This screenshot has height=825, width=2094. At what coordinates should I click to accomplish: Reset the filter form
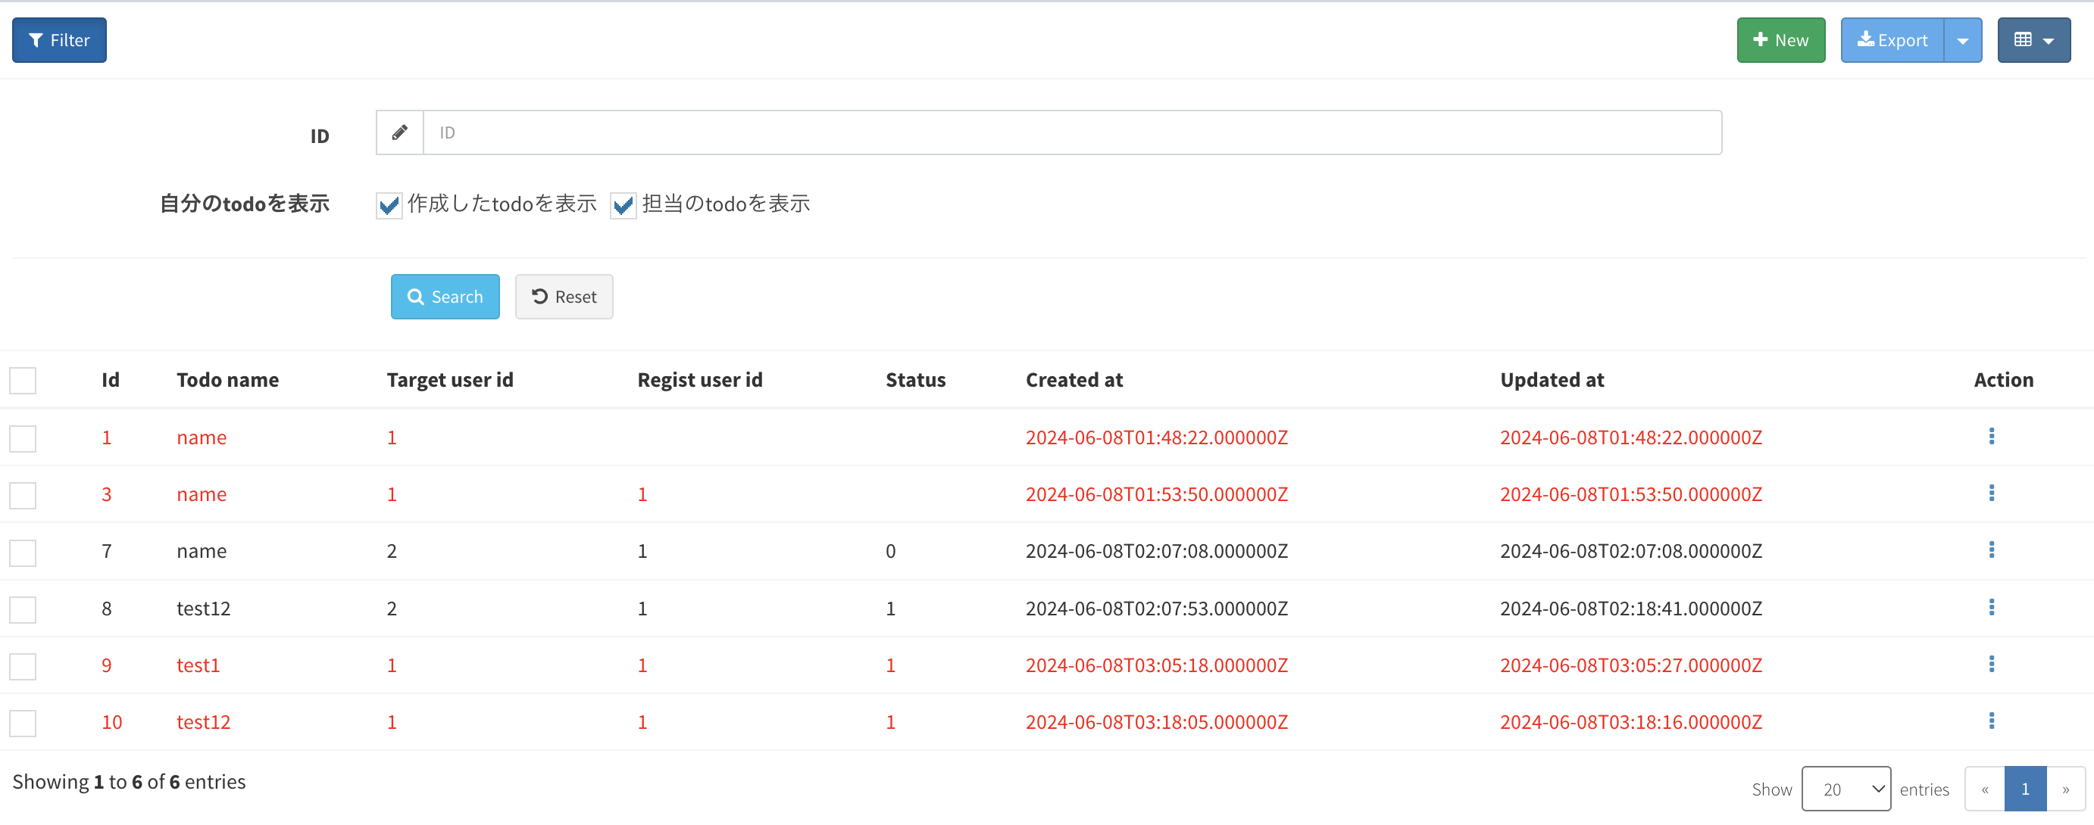pyautogui.click(x=564, y=297)
